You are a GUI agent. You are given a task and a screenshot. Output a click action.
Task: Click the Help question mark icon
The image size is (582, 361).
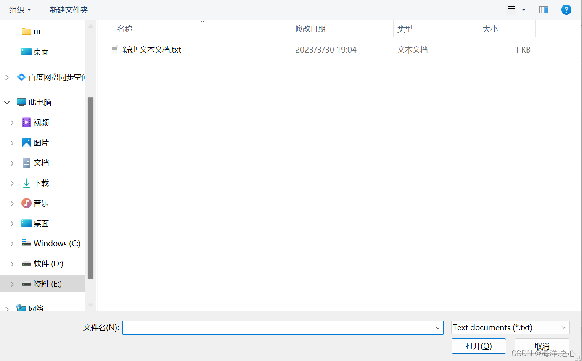click(566, 9)
